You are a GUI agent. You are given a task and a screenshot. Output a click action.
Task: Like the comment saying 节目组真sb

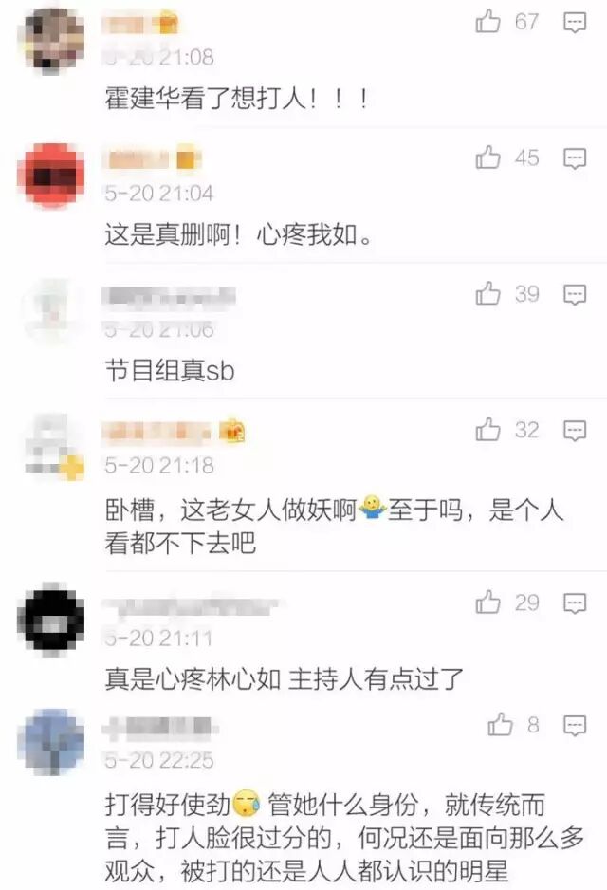[x=487, y=294]
